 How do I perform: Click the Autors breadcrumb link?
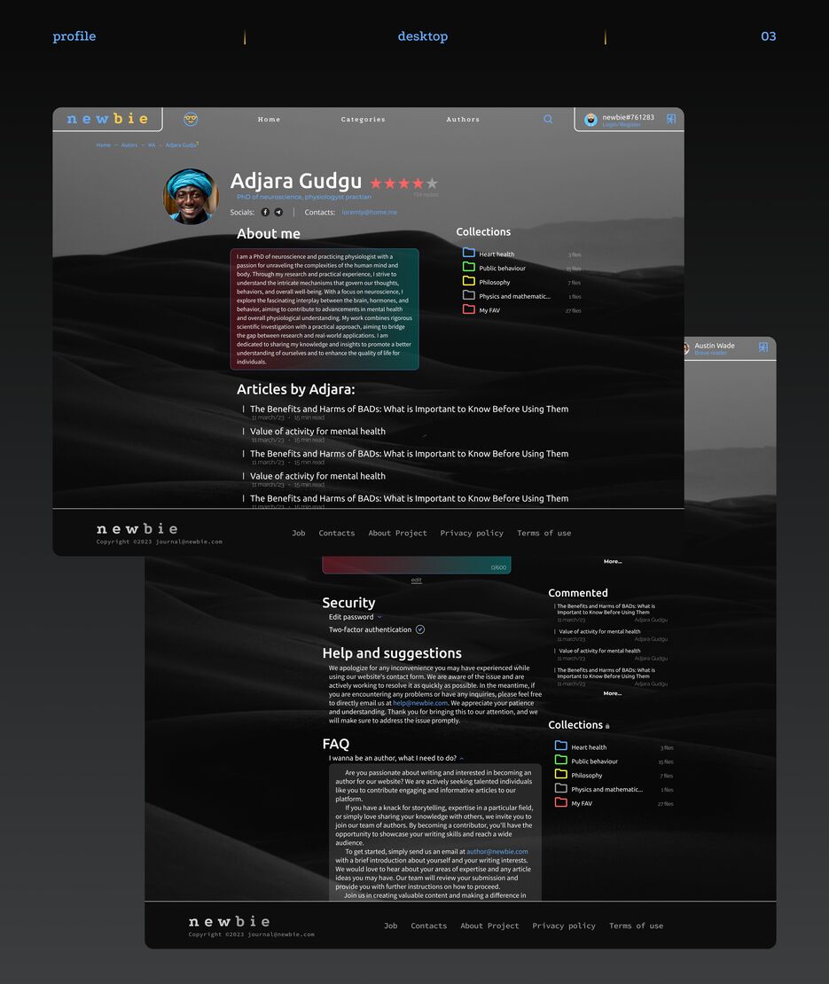pyautogui.click(x=129, y=145)
